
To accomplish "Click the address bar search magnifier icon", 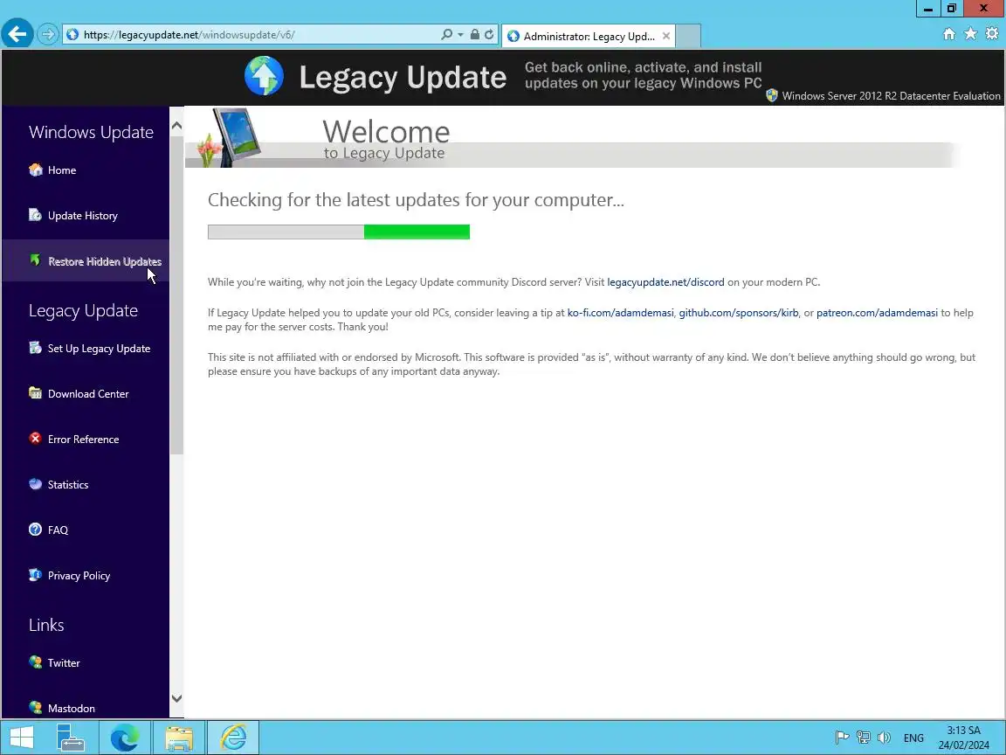I will pyautogui.click(x=446, y=35).
